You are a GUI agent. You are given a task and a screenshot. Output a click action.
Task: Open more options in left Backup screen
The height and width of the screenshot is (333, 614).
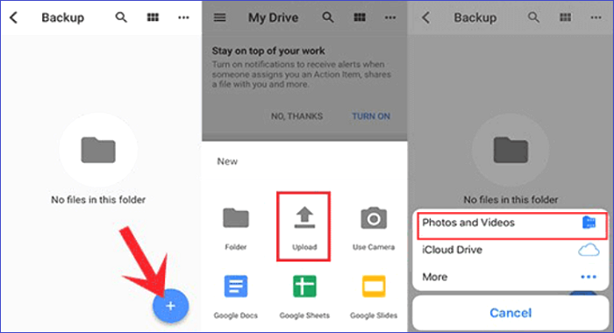[183, 18]
